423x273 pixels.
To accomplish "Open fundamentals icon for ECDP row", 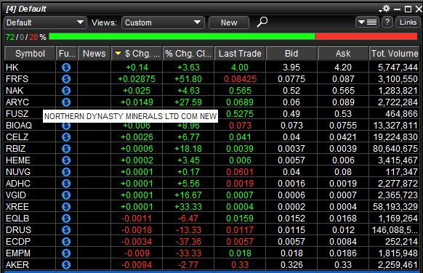I will pos(66,241).
